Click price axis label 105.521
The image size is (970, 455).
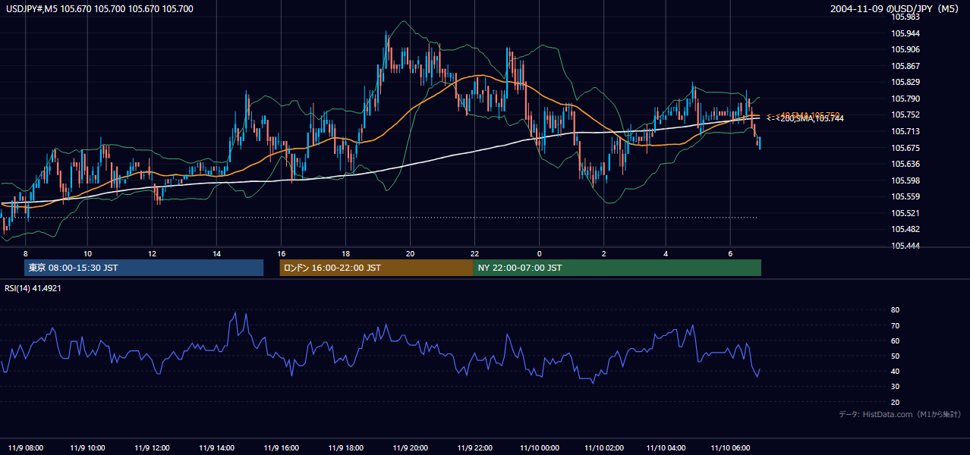[905, 213]
